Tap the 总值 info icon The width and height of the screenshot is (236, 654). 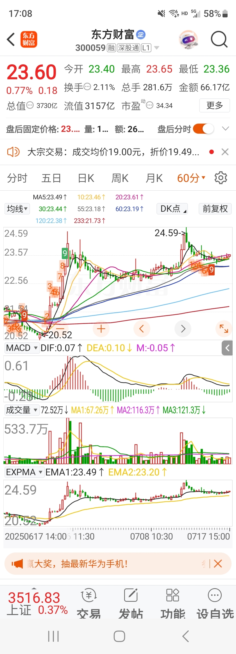click(30, 105)
